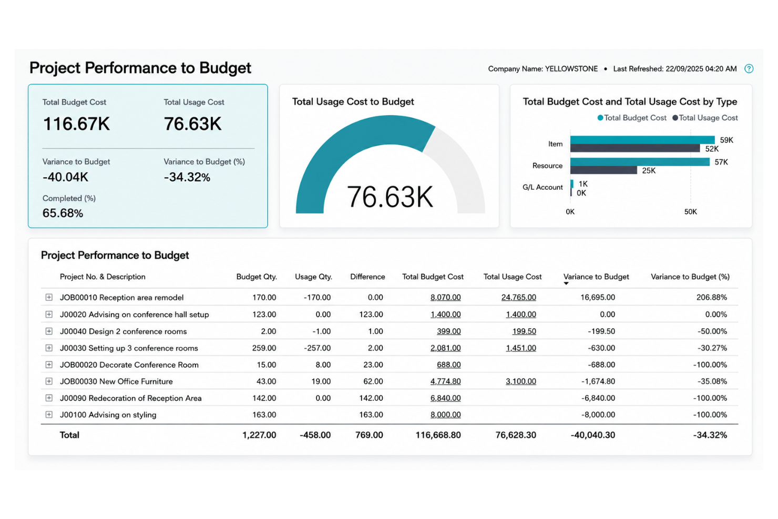Click the Total row 116,668.80 value
The height and width of the screenshot is (519, 778).
438,435
